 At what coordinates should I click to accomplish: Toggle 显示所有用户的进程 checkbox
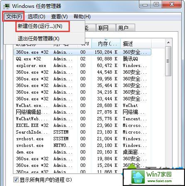point(16,179)
